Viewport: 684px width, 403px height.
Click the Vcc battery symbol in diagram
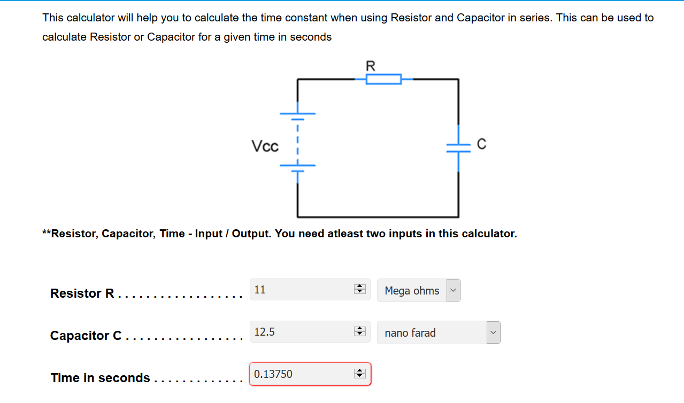298,142
